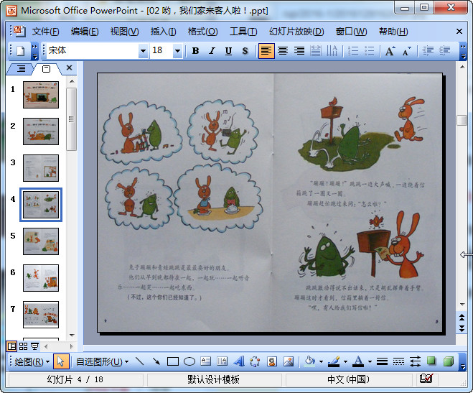This screenshot has height=393, width=473.
Task: Center align text
Action: [x=283, y=51]
